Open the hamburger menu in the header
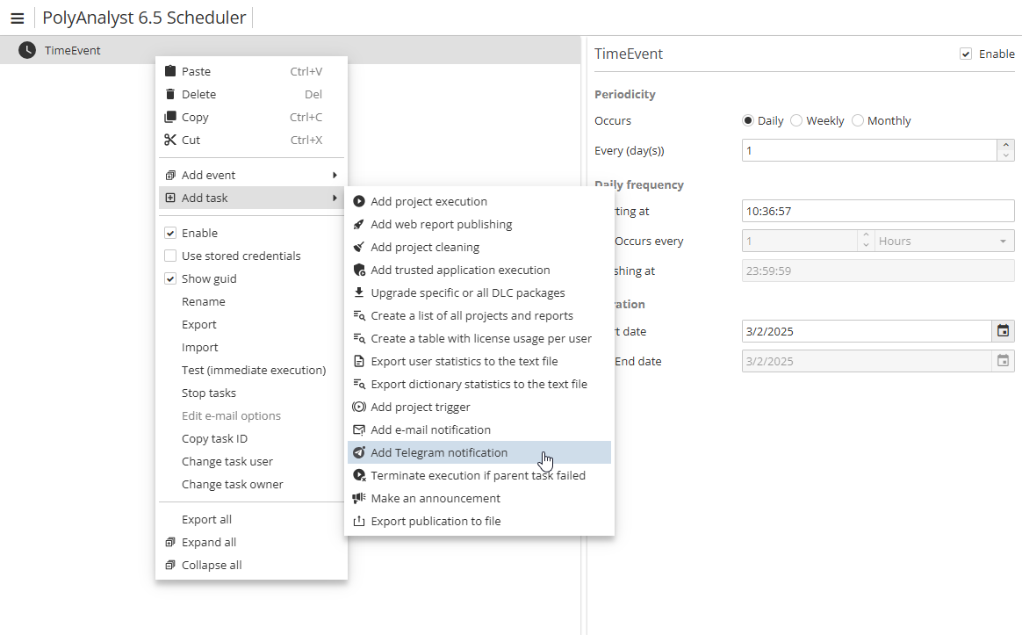This screenshot has height=635, width=1022. (17, 18)
